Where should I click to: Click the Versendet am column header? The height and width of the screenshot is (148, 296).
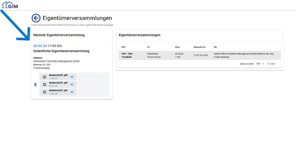tap(200, 47)
